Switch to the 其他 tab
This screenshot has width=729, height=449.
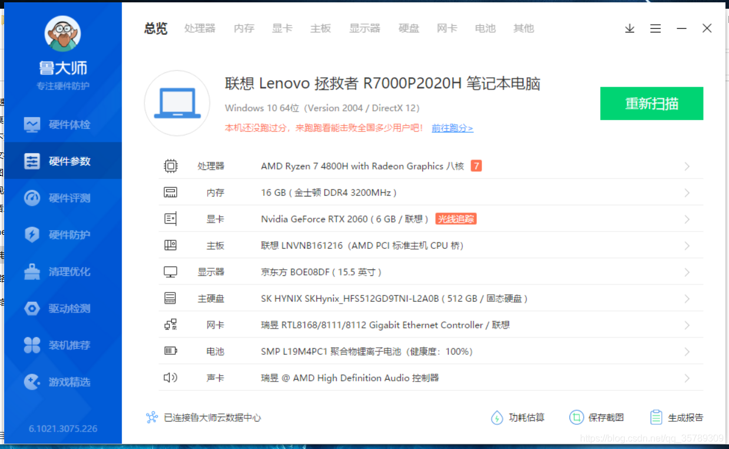pos(523,28)
